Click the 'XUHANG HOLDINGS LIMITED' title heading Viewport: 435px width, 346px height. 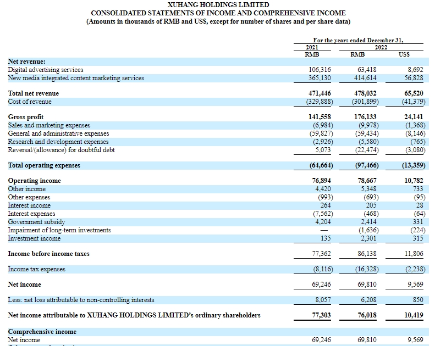pos(218,5)
